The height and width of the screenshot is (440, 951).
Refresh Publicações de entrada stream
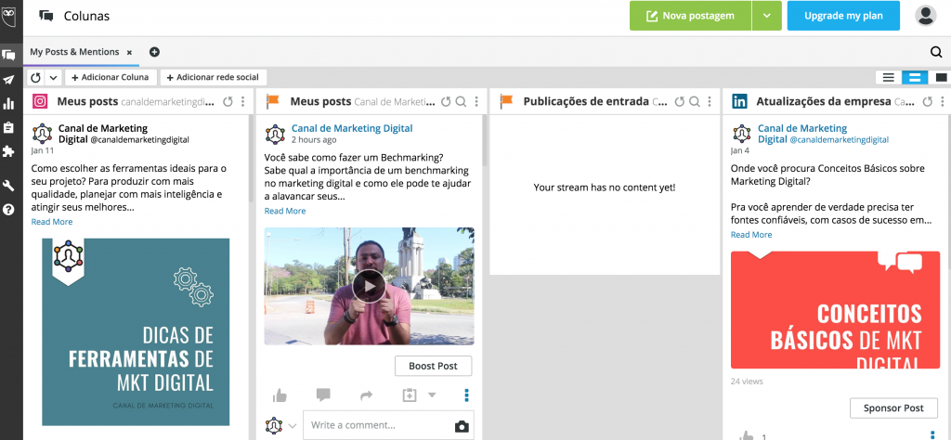click(x=679, y=102)
